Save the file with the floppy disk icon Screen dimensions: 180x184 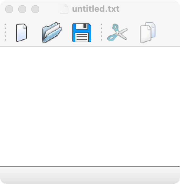pos(82,33)
